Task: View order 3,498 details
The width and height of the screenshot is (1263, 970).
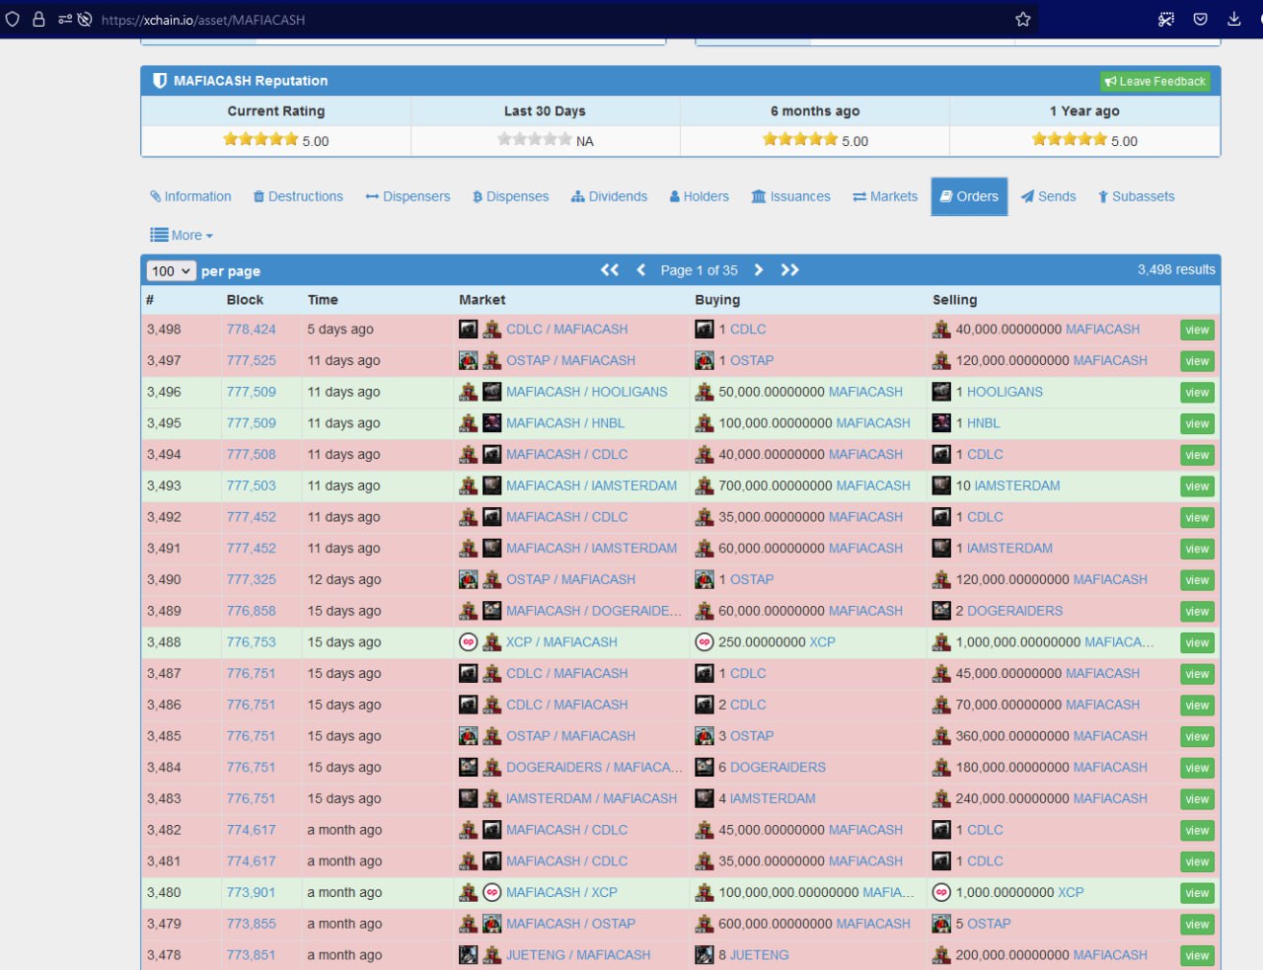Action: point(1197,330)
